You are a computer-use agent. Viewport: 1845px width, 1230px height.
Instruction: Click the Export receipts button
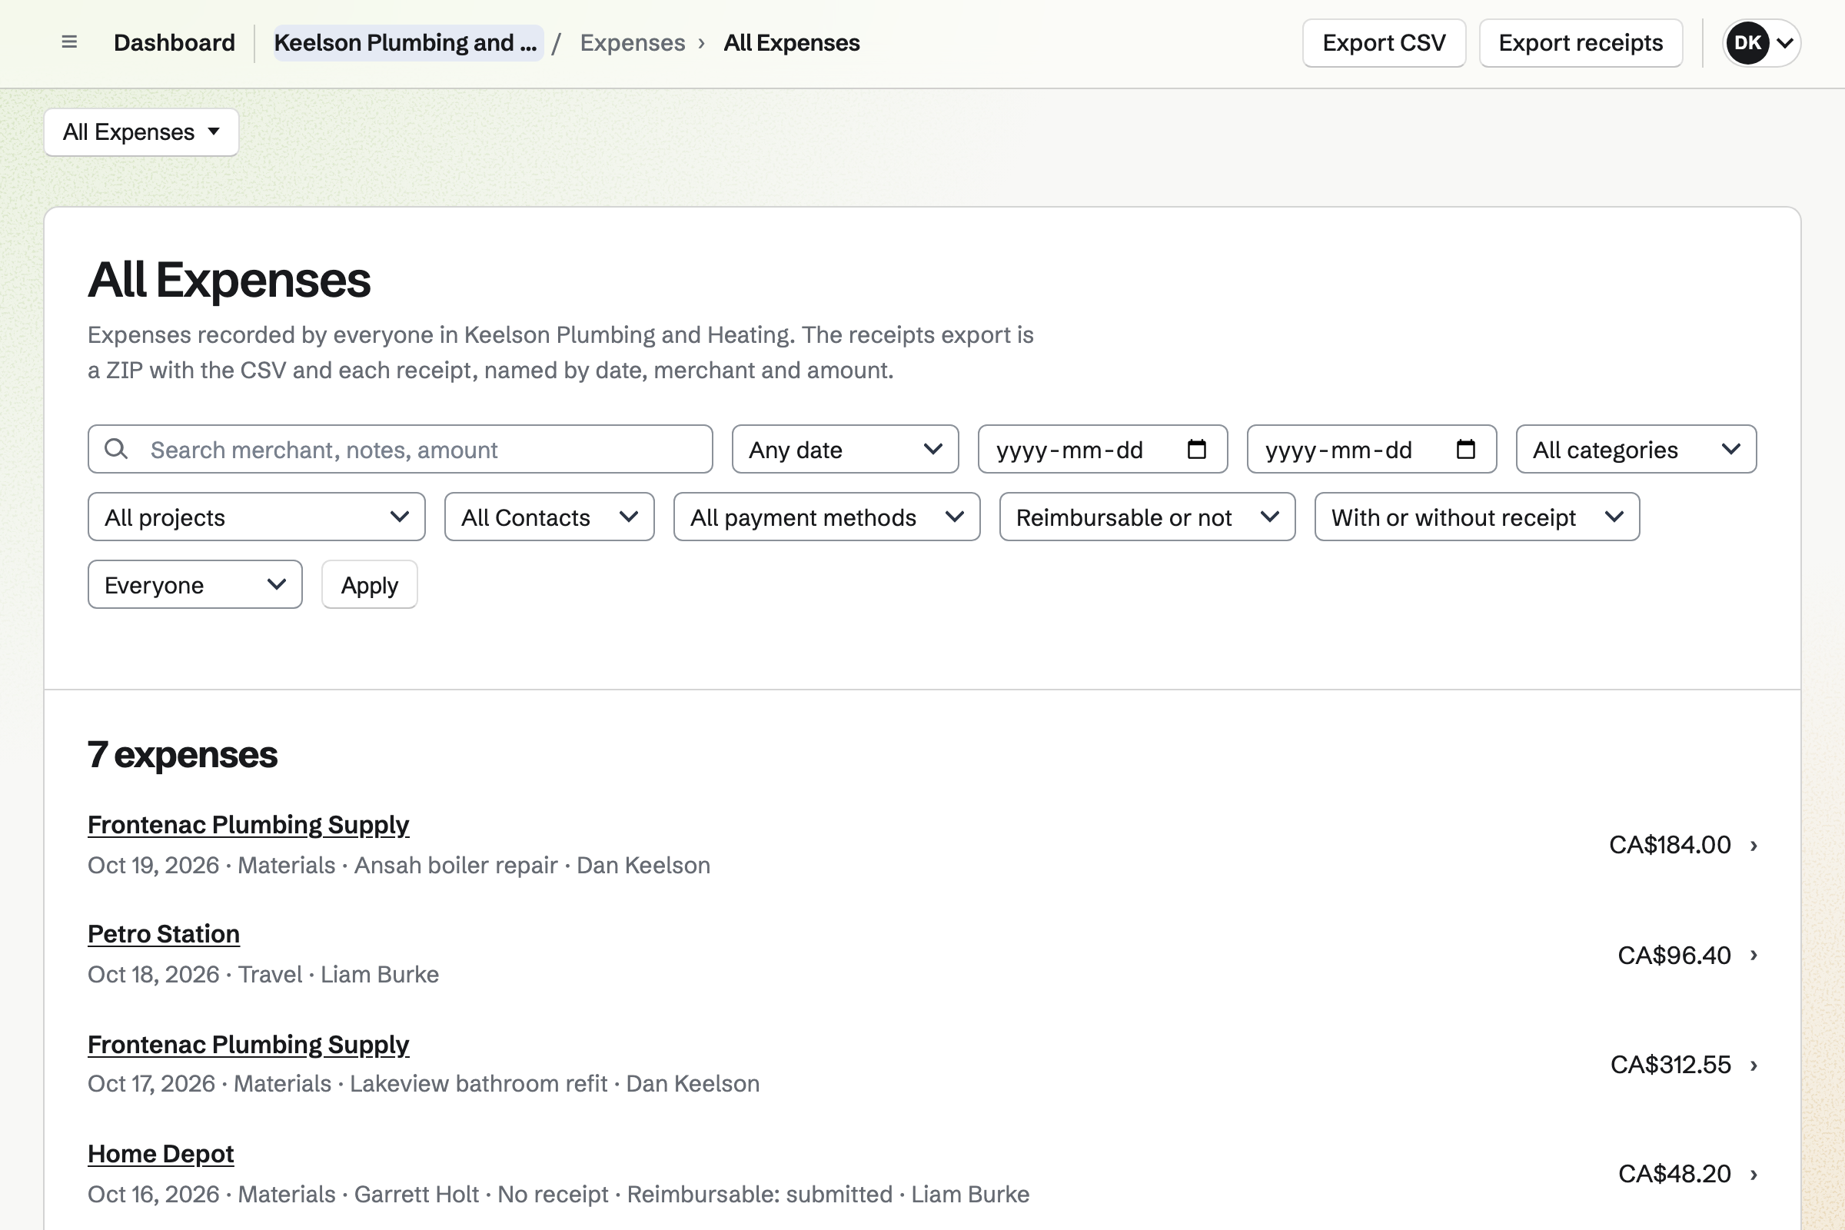pyautogui.click(x=1581, y=42)
